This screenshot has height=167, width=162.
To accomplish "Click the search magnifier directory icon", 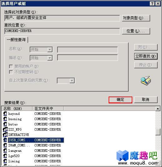I will click(146, 81).
